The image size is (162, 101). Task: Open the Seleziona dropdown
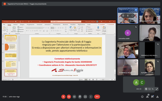point(90,31)
